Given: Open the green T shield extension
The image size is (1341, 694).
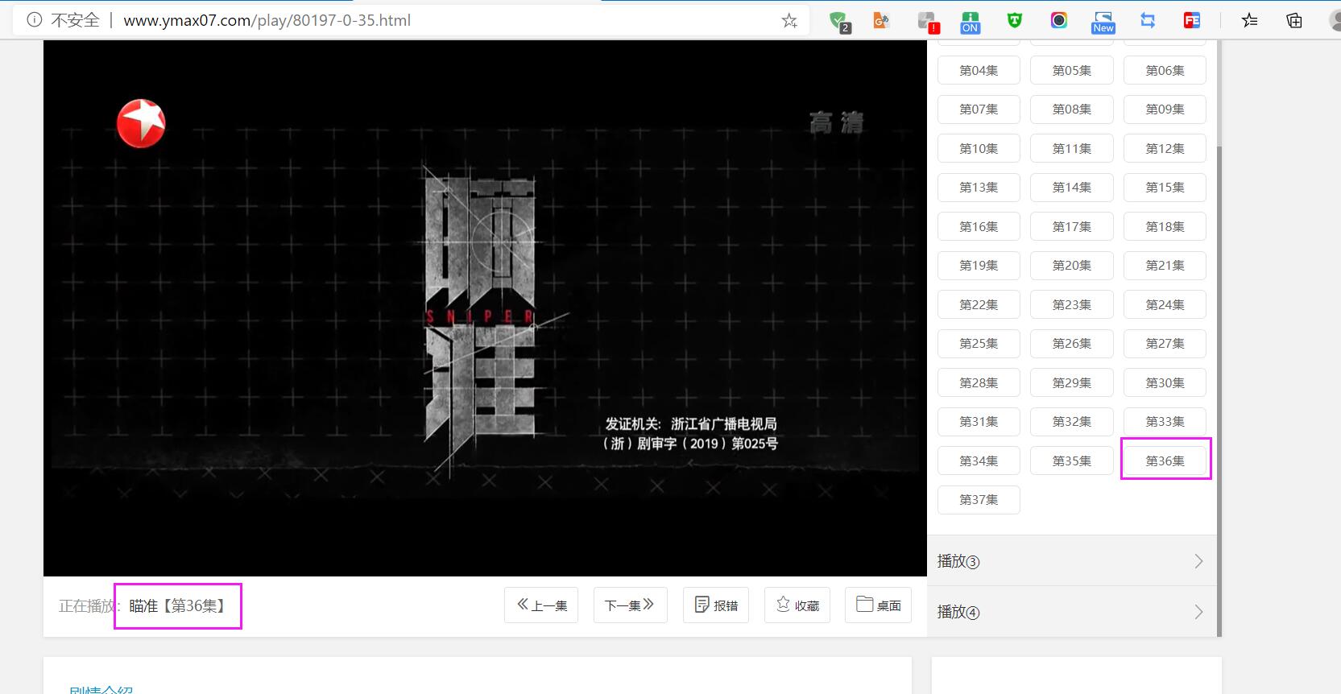Looking at the screenshot, I should pos(1015,21).
